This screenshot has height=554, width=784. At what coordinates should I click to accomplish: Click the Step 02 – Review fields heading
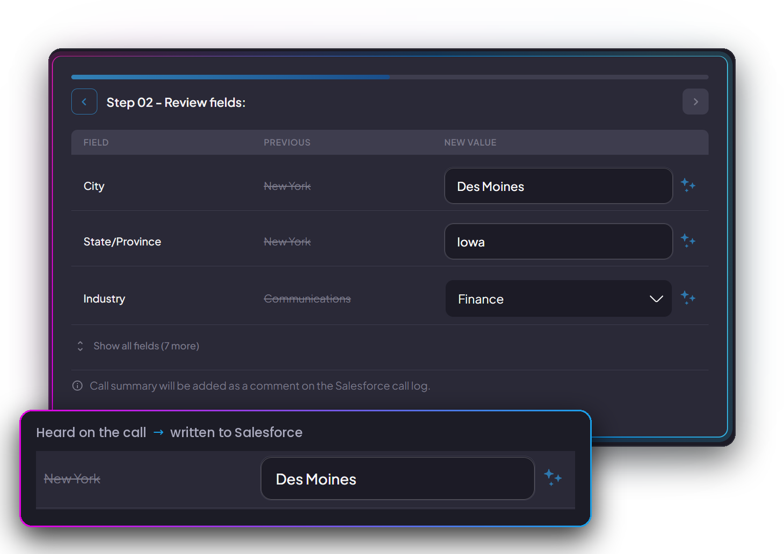[x=176, y=102]
